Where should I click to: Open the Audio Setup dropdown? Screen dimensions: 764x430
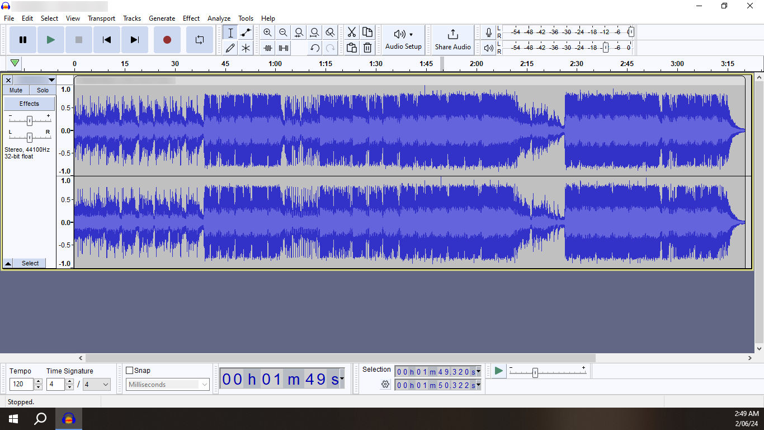click(403, 40)
